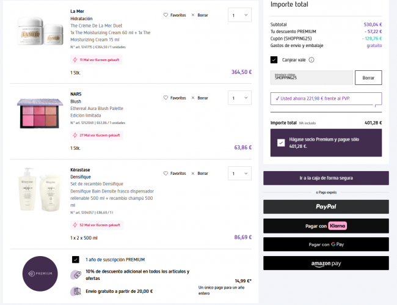Click the heart Favoritos icon for La Mer
This screenshot has height=305, width=397.
166,15
